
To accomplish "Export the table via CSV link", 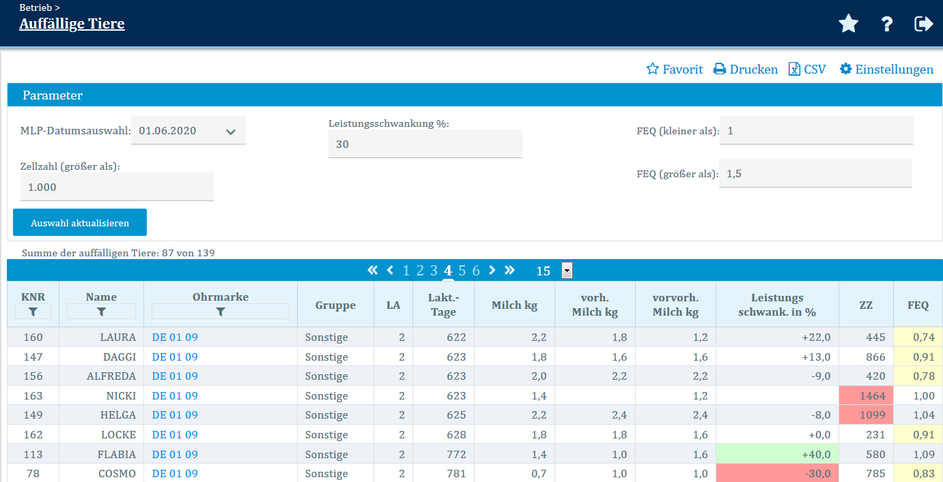I will point(807,70).
